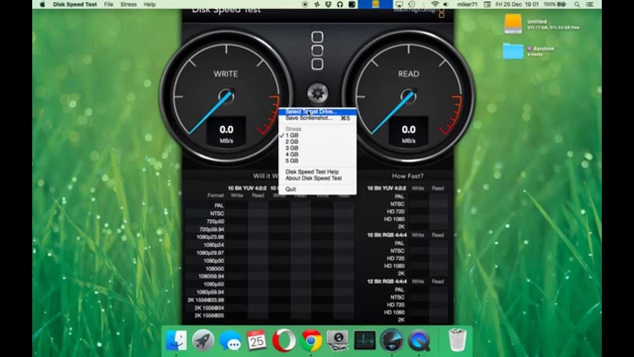Click the 720p50 format row
Screen dimensions: 634x357
click(x=270, y=221)
